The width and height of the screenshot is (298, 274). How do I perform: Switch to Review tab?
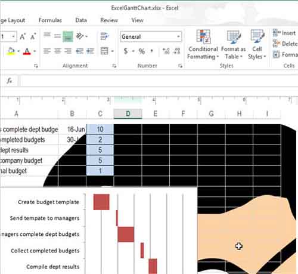[109, 20]
